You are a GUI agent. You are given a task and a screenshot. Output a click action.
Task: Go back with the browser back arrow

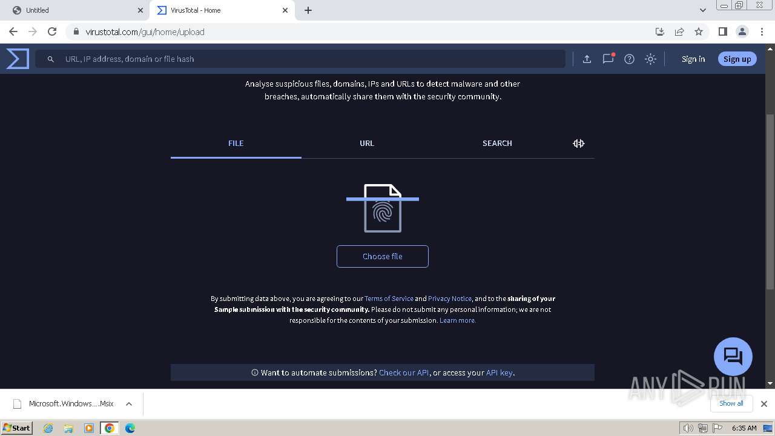(x=13, y=31)
